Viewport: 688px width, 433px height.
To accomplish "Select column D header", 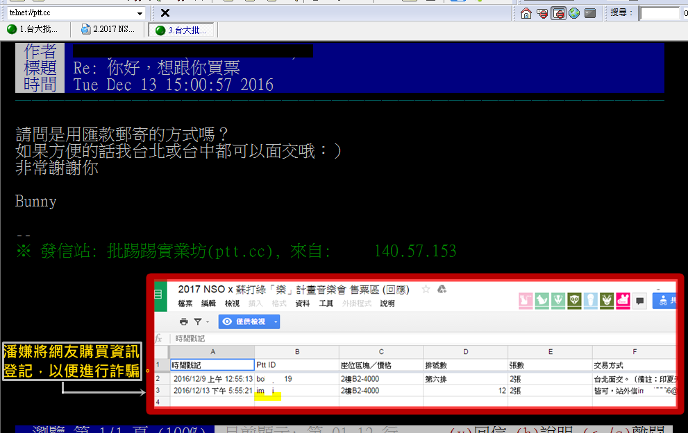I will 466,352.
